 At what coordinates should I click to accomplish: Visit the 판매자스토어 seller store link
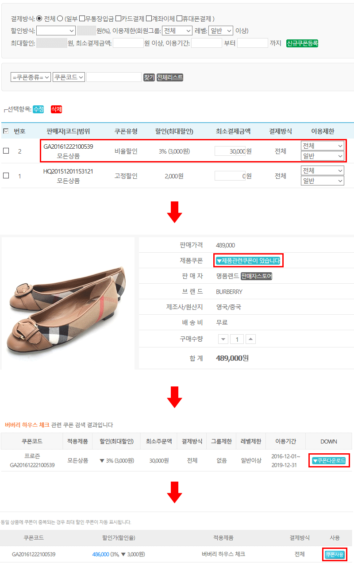click(x=257, y=276)
